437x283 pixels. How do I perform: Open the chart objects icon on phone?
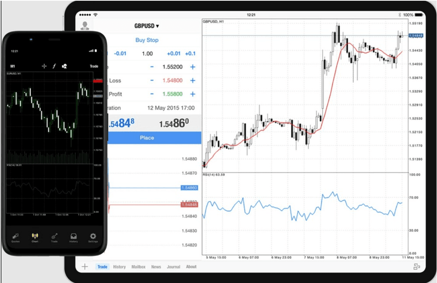point(64,66)
